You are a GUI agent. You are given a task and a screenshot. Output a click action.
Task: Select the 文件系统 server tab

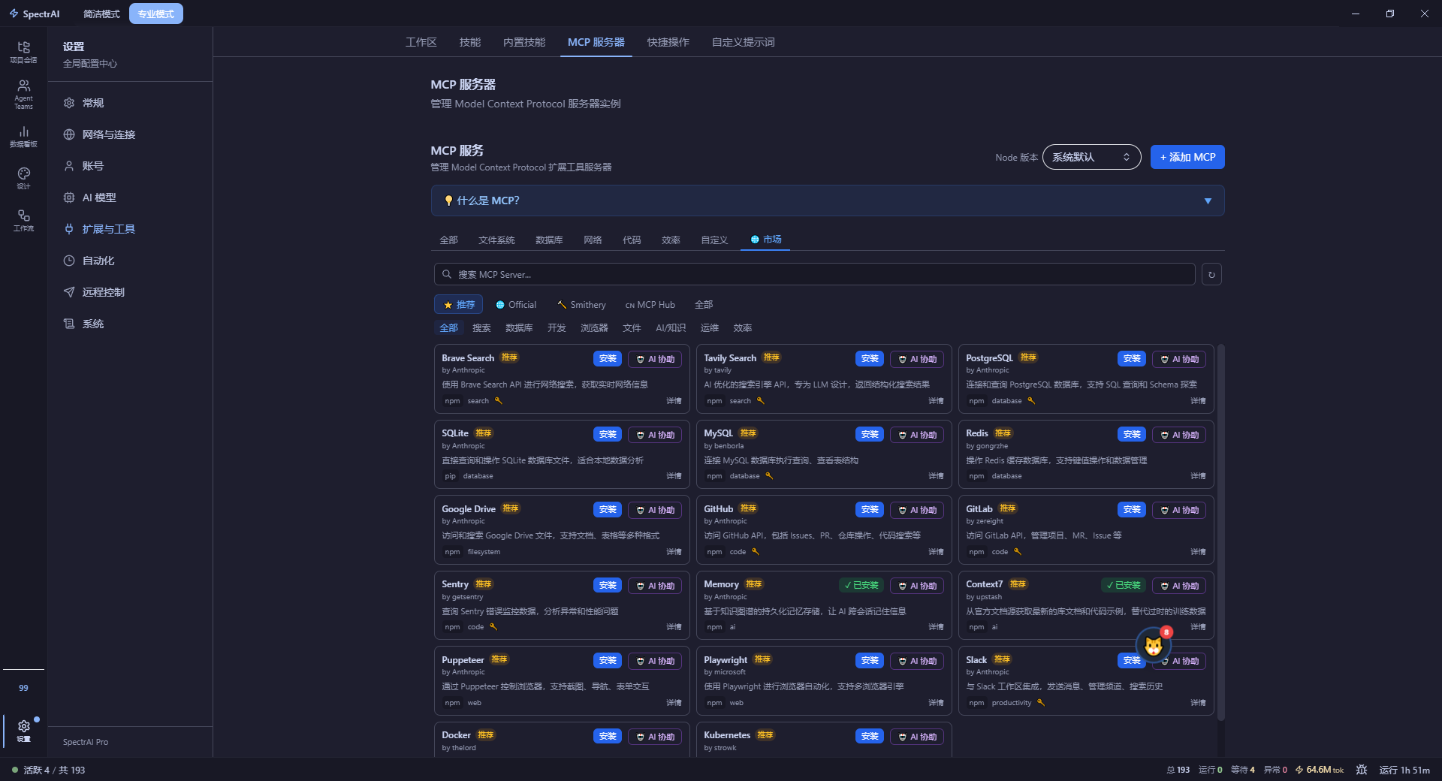[x=496, y=240]
